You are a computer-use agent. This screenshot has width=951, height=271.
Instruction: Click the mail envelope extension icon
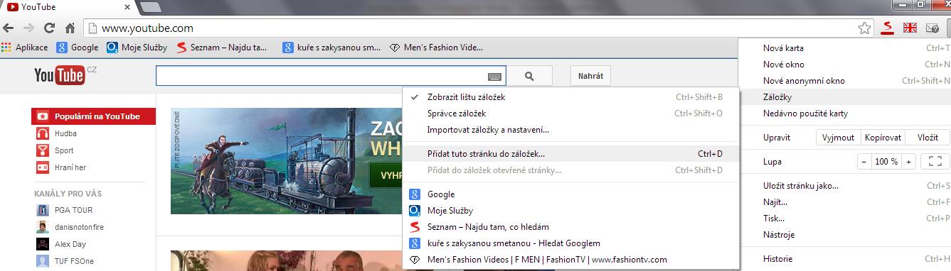pyautogui.click(x=933, y=28)
